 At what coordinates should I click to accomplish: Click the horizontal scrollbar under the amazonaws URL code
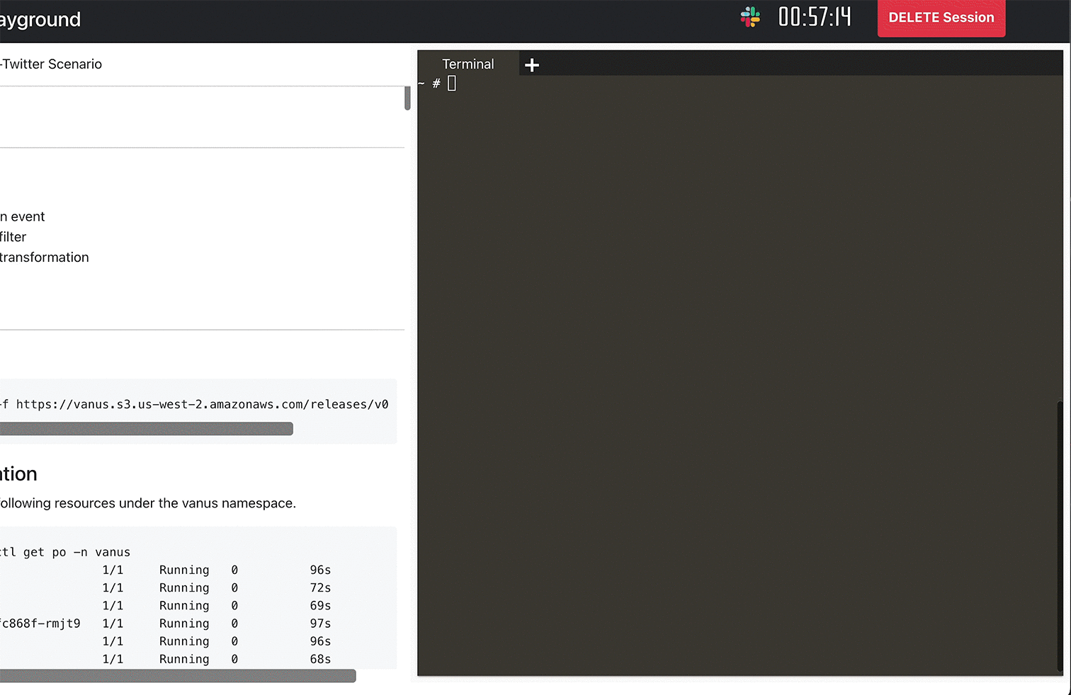click(x=147, y=429)
